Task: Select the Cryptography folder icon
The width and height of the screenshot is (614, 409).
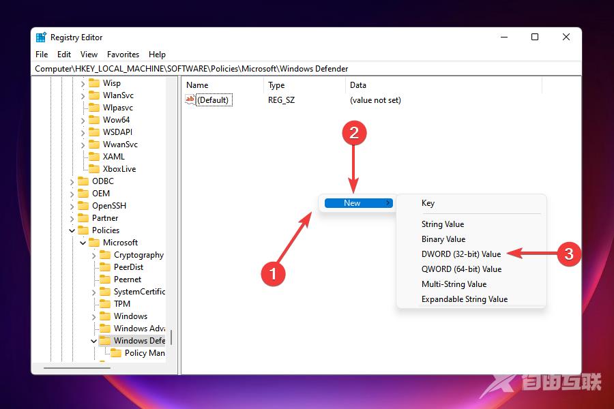Action: (107, 254)
